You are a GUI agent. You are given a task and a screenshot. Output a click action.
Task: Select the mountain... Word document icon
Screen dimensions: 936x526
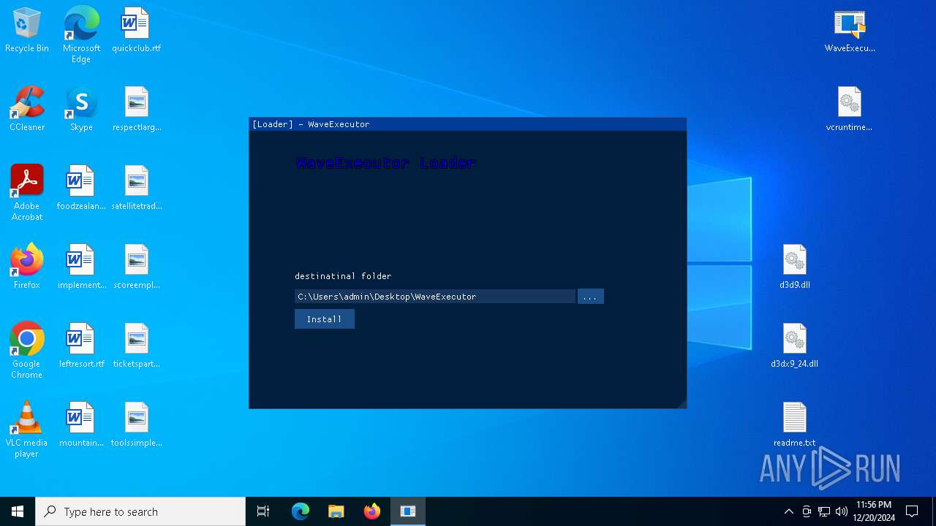81,425
